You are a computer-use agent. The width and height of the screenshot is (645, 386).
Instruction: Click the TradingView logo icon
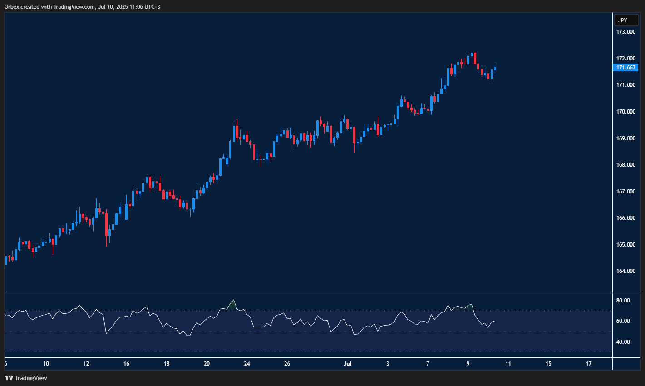click(8, 377)
